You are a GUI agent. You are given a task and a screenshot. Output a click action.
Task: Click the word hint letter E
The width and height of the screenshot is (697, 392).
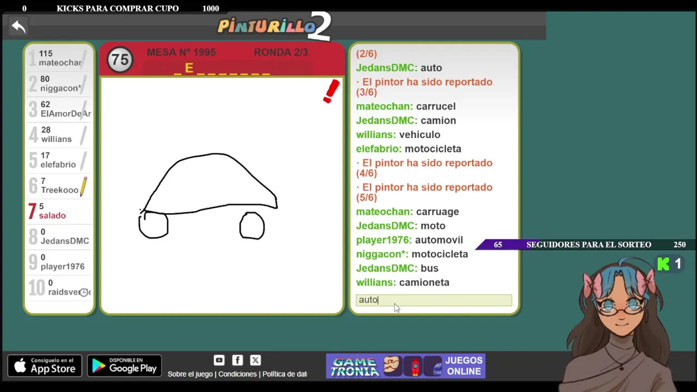tap(189, 68)
